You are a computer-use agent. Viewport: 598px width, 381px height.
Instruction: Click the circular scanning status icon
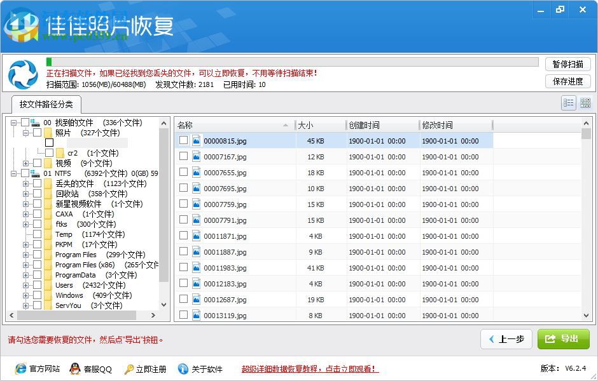[x=22, y=74]
